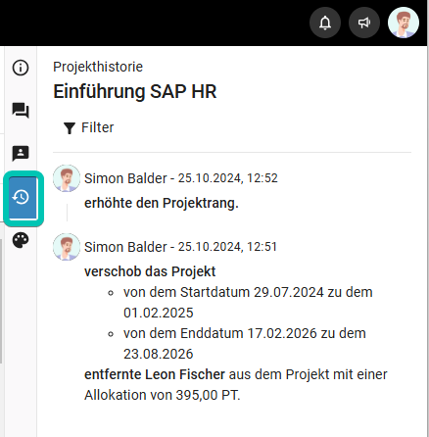The height and width of the screenshot is (437, 429).
Task: Click Simon Balder name at 12:52 entry
Action: click(x=125, y=178)
